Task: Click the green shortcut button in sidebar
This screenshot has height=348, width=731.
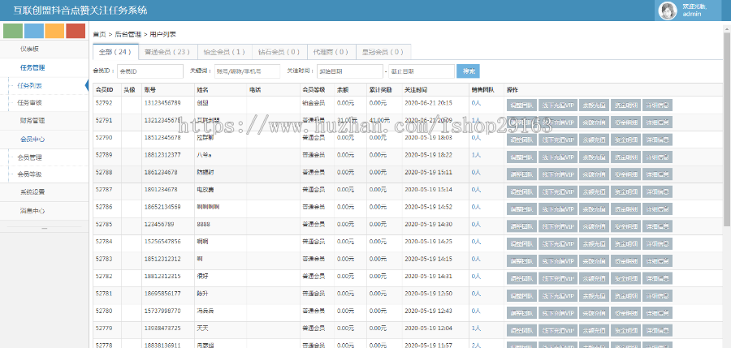Action: (13, 32)
